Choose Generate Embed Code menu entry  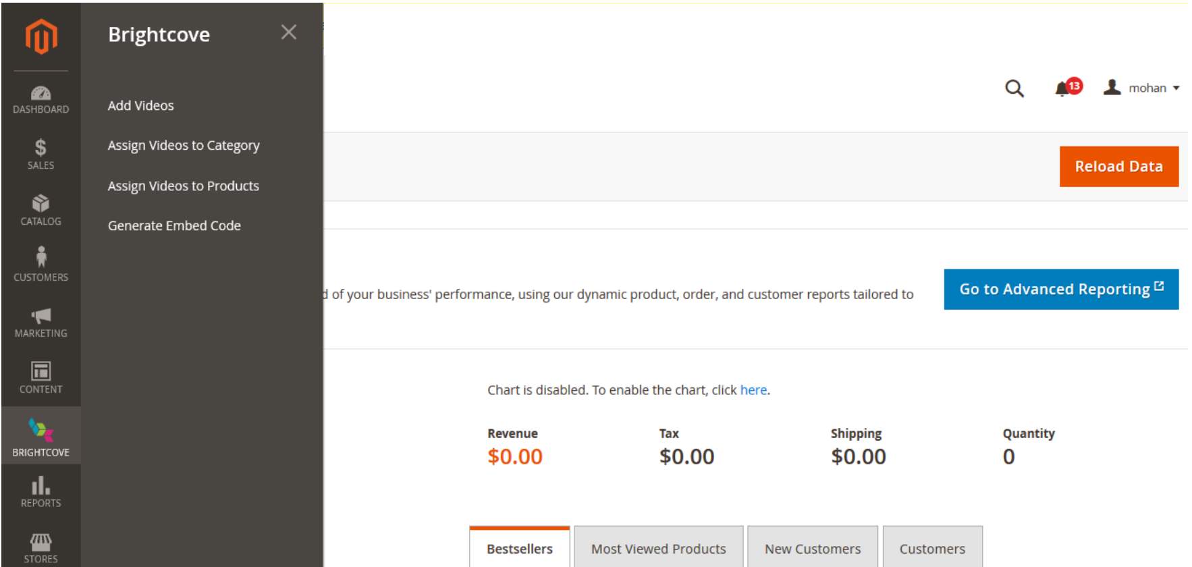[x=174, y=226]
